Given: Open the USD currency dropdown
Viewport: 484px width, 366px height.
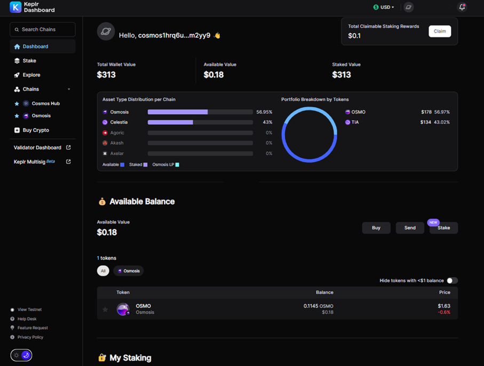Looking at the screenshot, I should [384, 7].
